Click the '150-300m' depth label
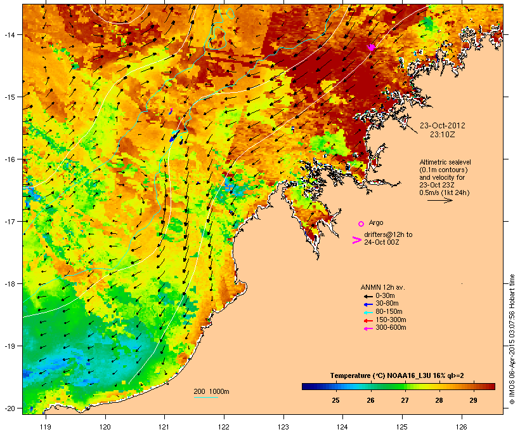The height and width of the screenshot is (432, 520). point(391,320)
